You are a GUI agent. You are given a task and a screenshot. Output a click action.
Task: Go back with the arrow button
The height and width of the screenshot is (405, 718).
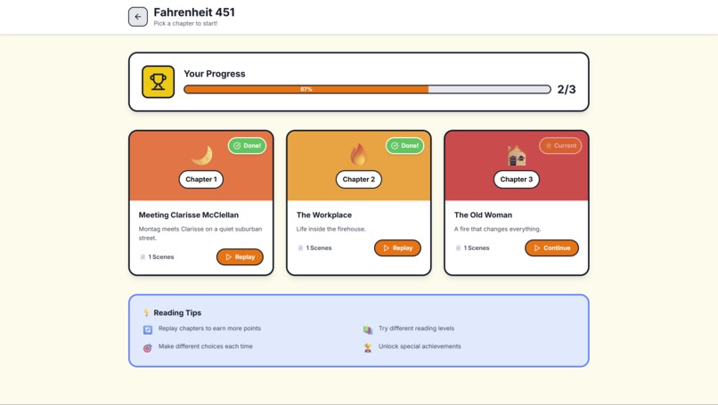tap(138, 17)
